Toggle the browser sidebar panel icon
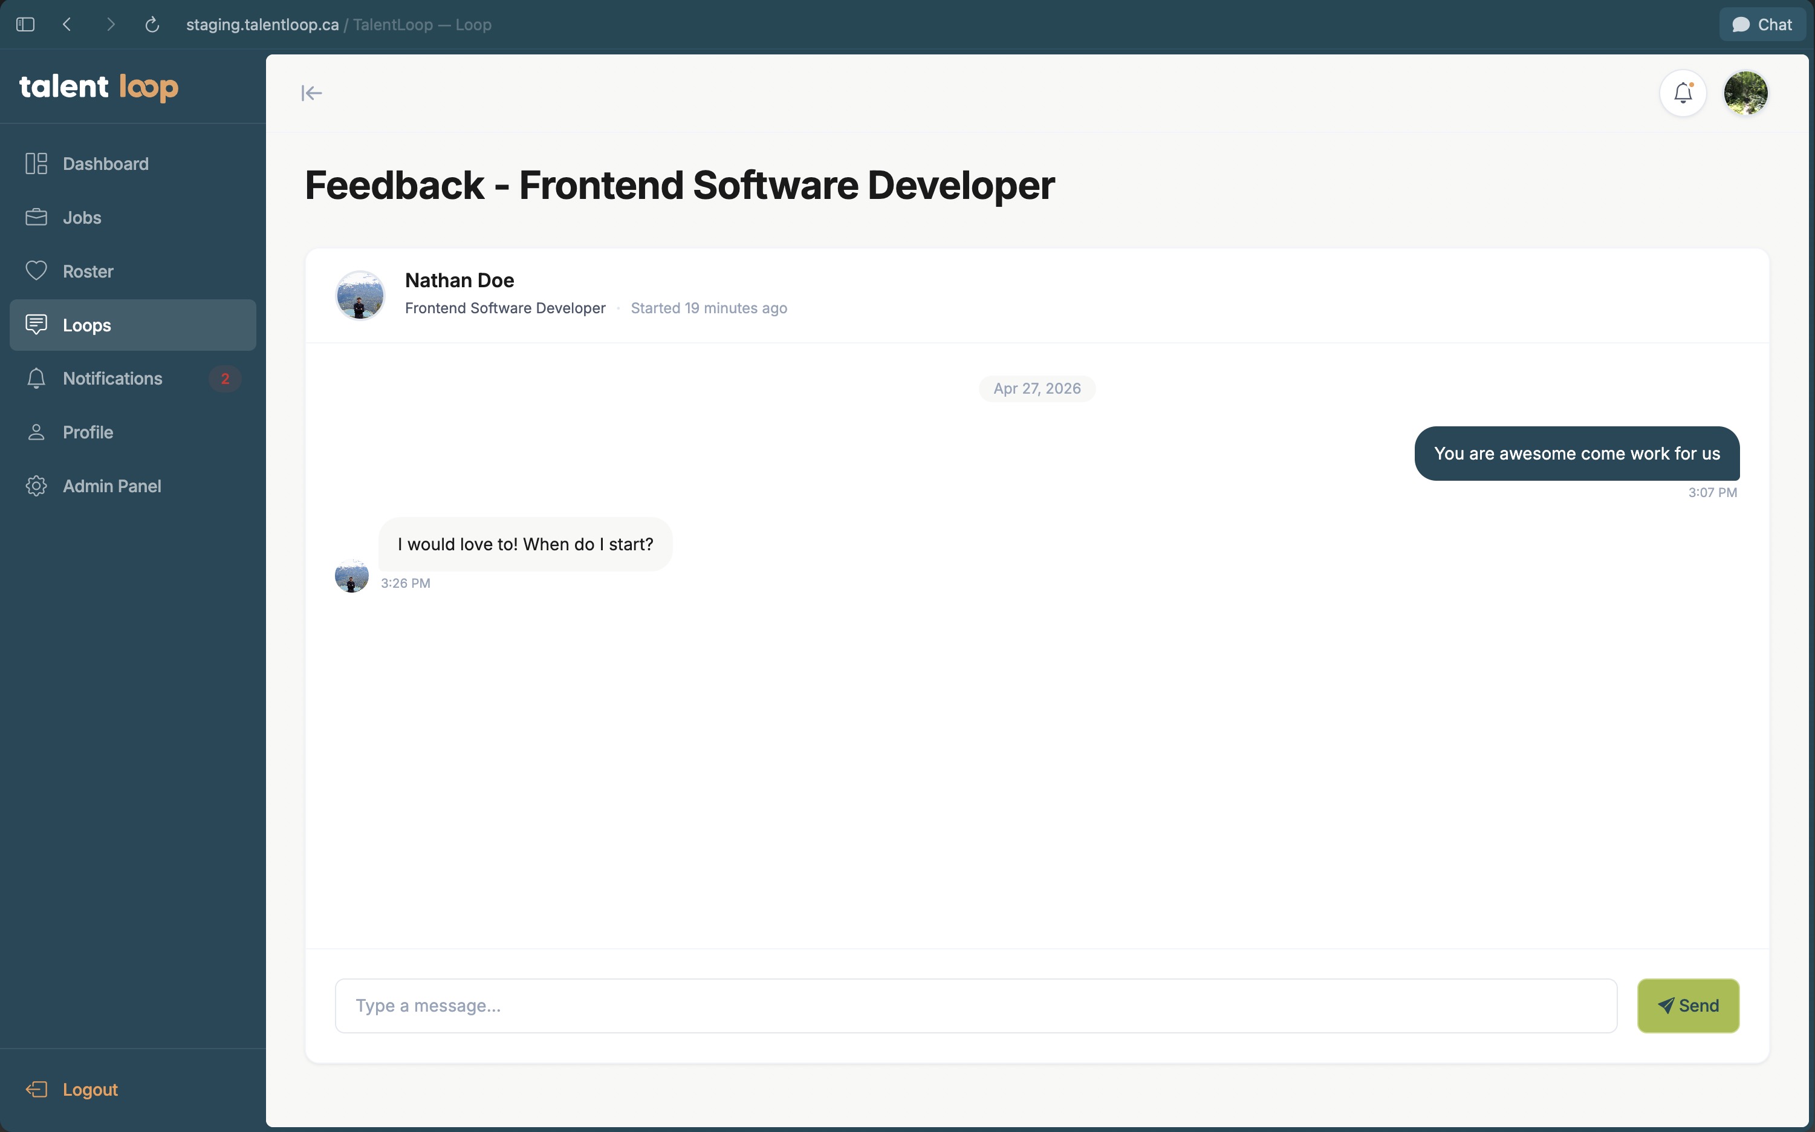The width and height of the screenshot is (1815, 1132). [x=25, y=25]
